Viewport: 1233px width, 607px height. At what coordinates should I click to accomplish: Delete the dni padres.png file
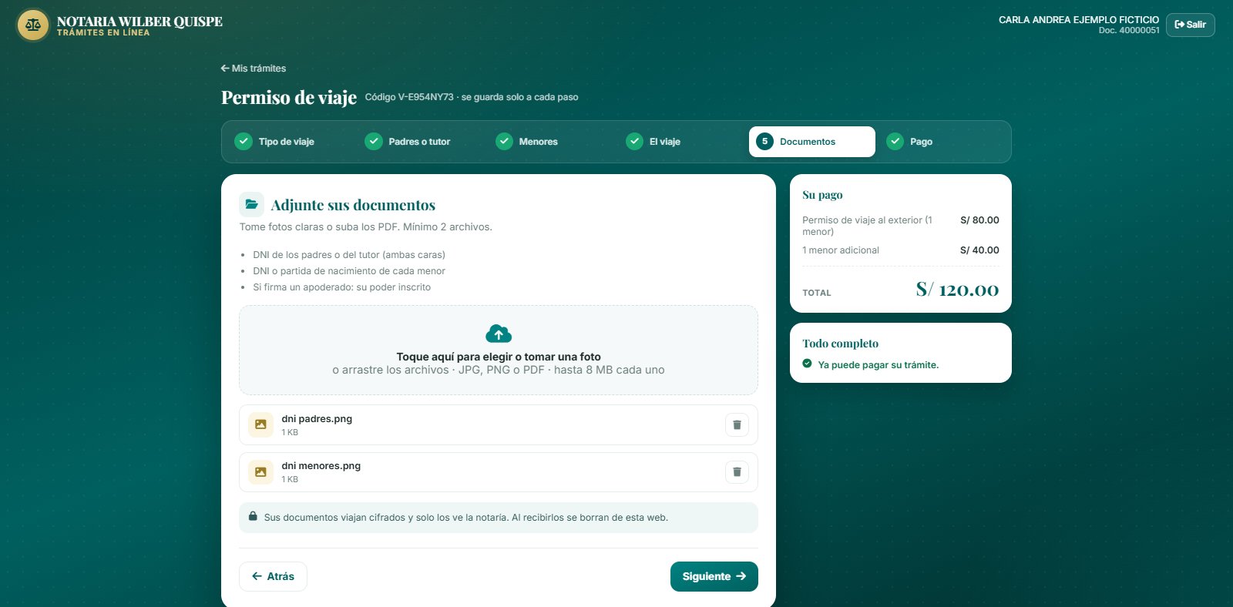click(737, 424)
